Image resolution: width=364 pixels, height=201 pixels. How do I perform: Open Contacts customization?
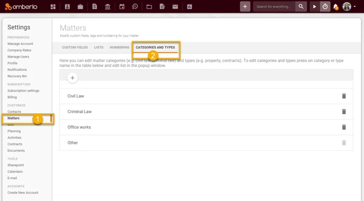pos(14,112)
